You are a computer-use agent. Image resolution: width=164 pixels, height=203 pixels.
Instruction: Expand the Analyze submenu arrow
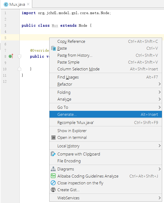pos(160,99)
